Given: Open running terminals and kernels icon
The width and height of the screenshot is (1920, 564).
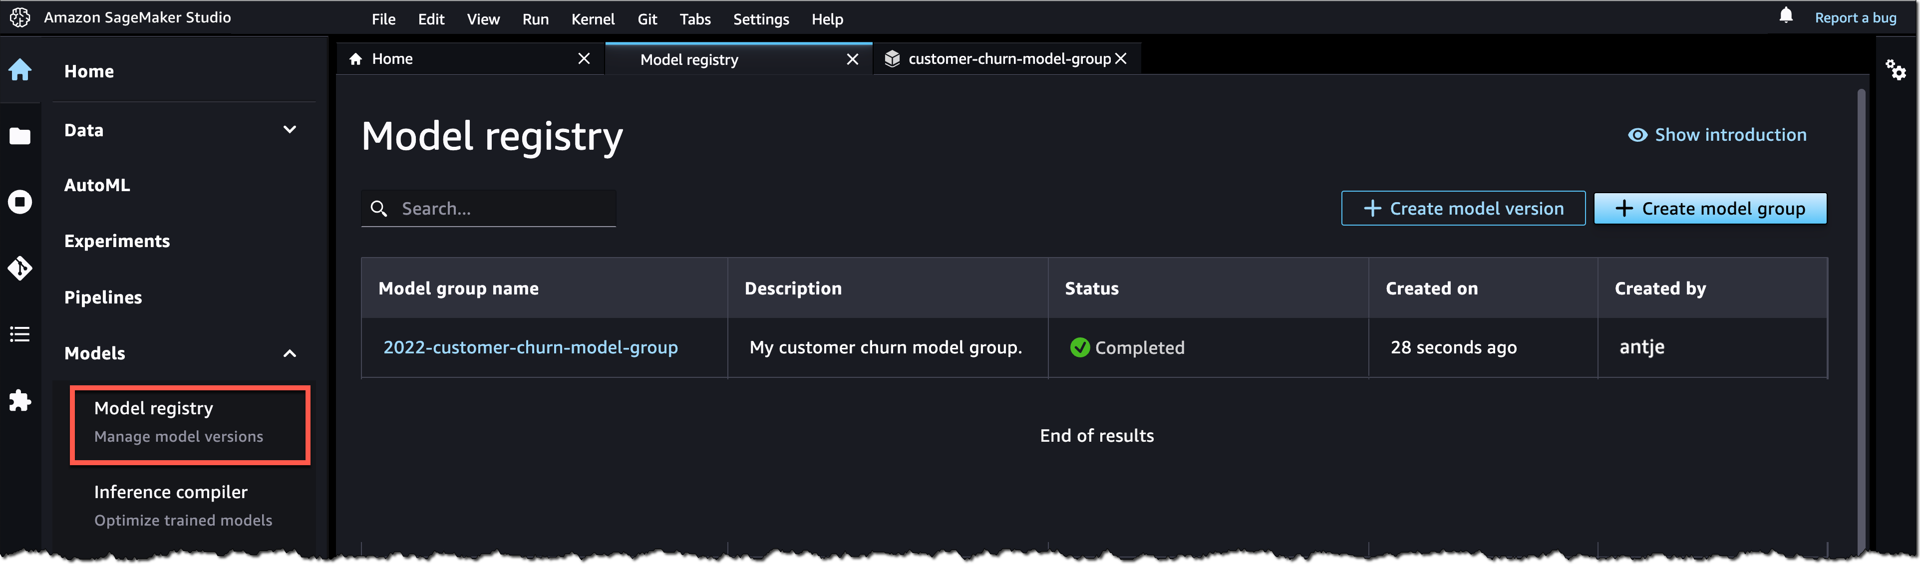Looking at the screenshot, I should click(20, 202).
